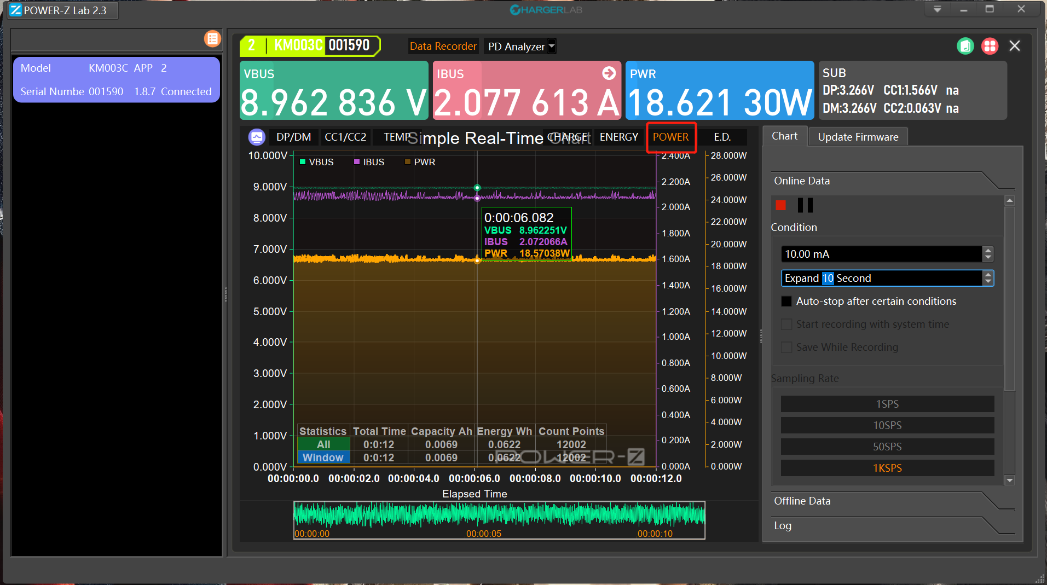Open the red device grid icon
1047x585 pixels.
pos(990,46)
